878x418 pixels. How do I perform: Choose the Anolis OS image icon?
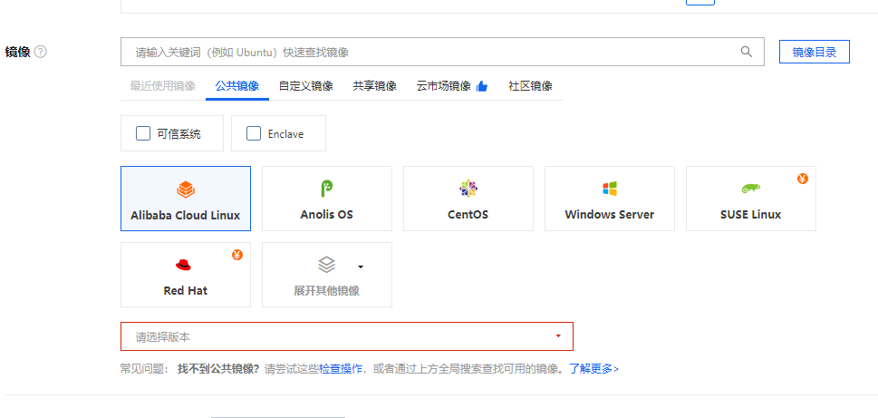pyautogui.click(x=327, y=189)
